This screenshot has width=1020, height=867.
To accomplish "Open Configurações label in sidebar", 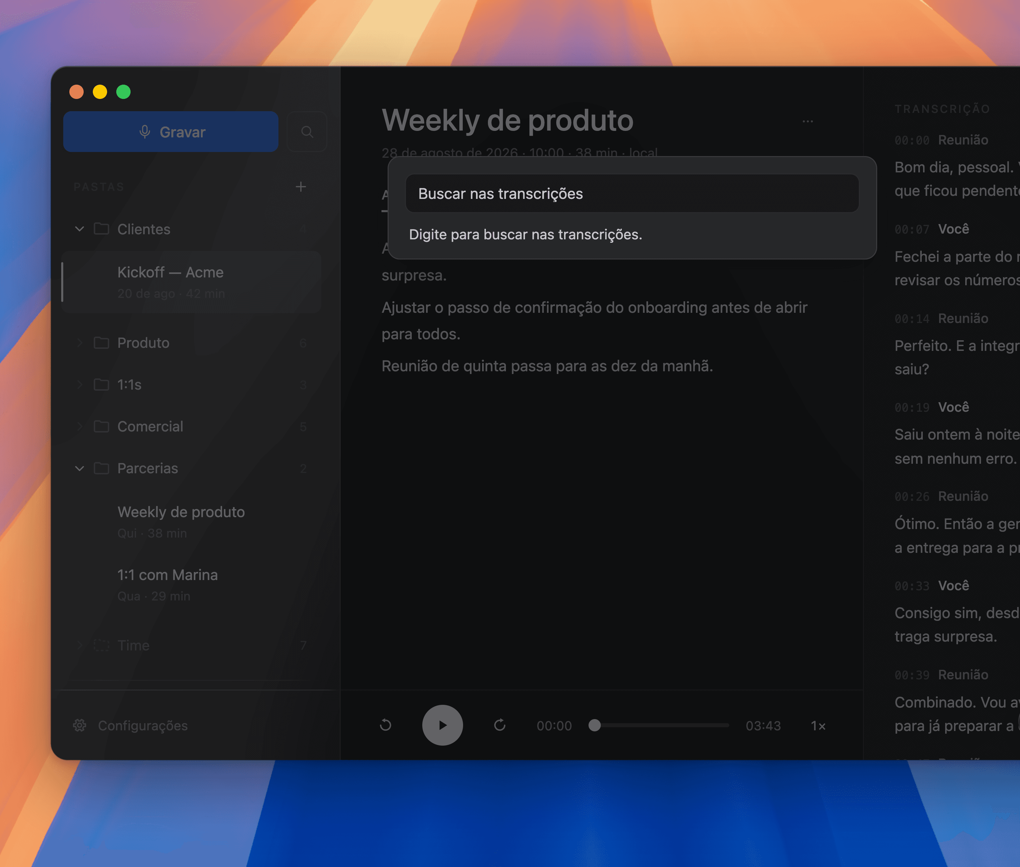I will tap(143, 726).
